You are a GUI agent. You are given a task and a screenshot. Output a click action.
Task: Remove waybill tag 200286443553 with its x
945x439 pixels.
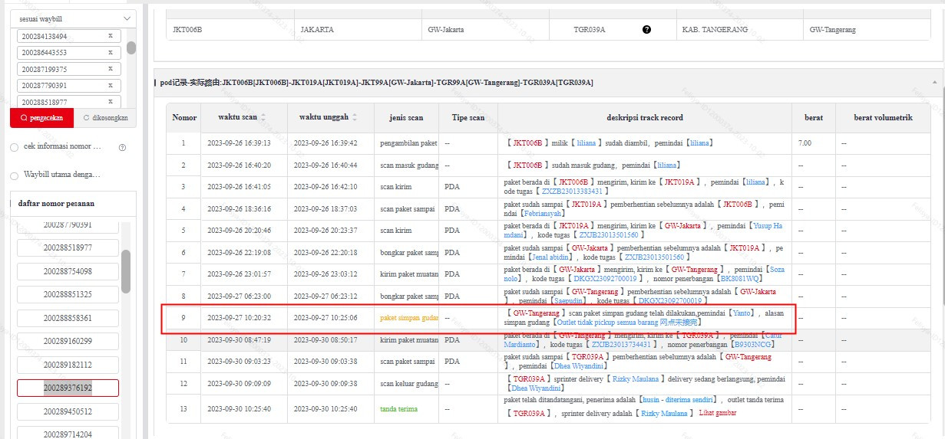point(110,53)
